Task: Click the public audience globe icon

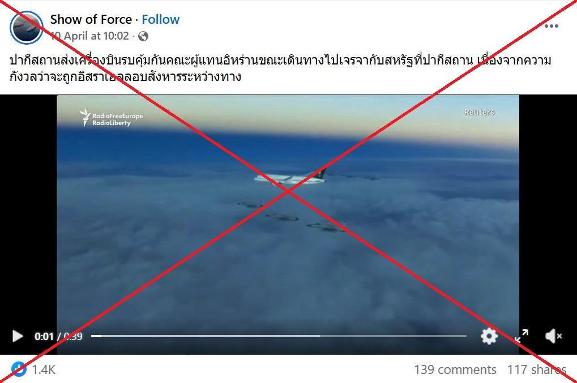Action: coord(143,36)
